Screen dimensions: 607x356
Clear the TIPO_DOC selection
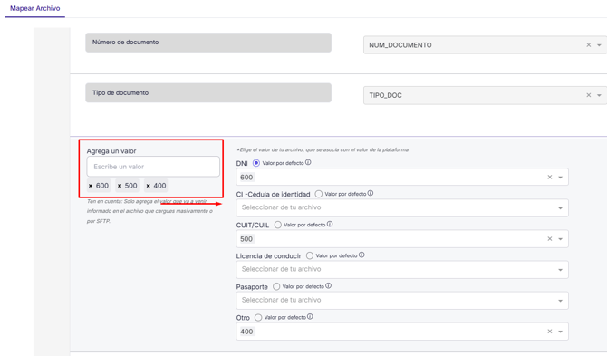(588, 95)
